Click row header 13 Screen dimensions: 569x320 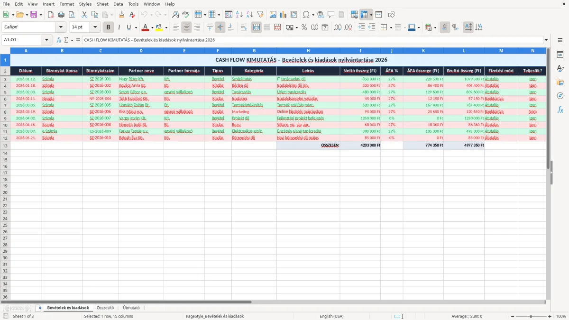click(x=5, y=145)
